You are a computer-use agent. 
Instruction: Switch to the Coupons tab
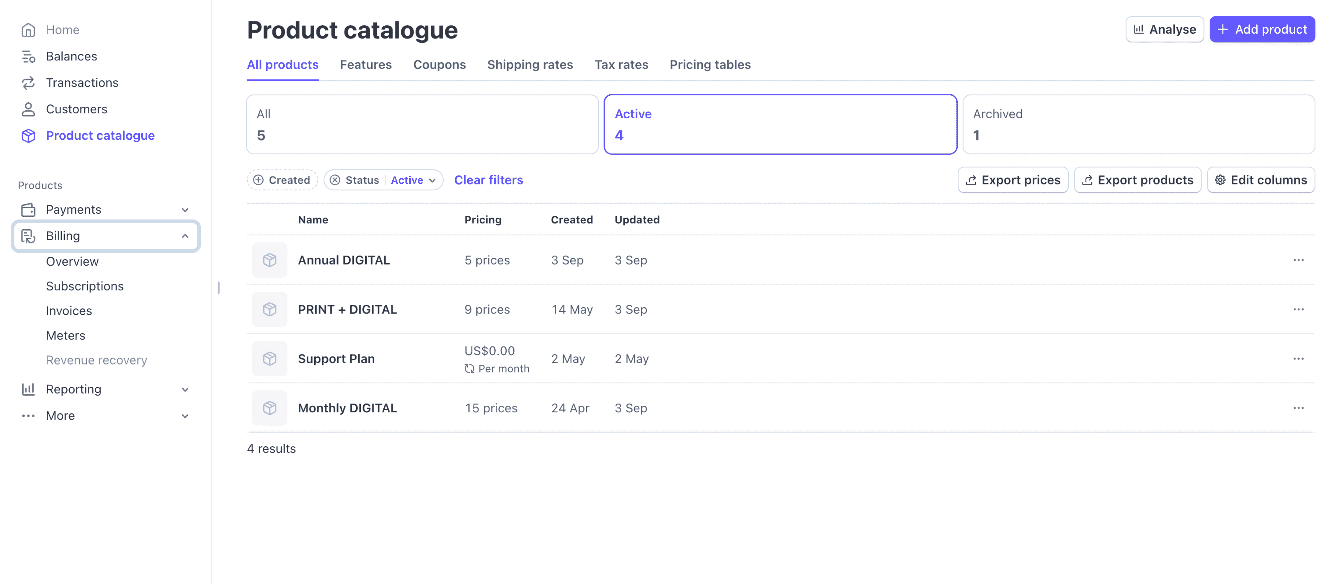pos(439,65)
